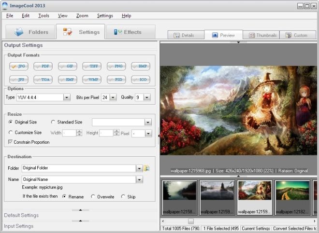Click the browse folder icon beside Folder field
The image size is (319, 233).
coord(146,168)
